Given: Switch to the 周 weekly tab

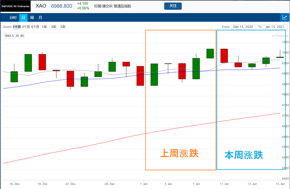Looking at the screenshot, I should click(x=32, y=18).
